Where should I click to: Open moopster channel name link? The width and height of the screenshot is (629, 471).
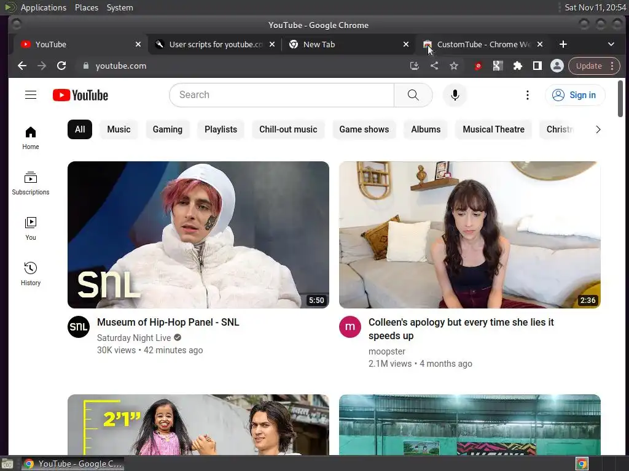pyautogui.click(x=387, y=351)
